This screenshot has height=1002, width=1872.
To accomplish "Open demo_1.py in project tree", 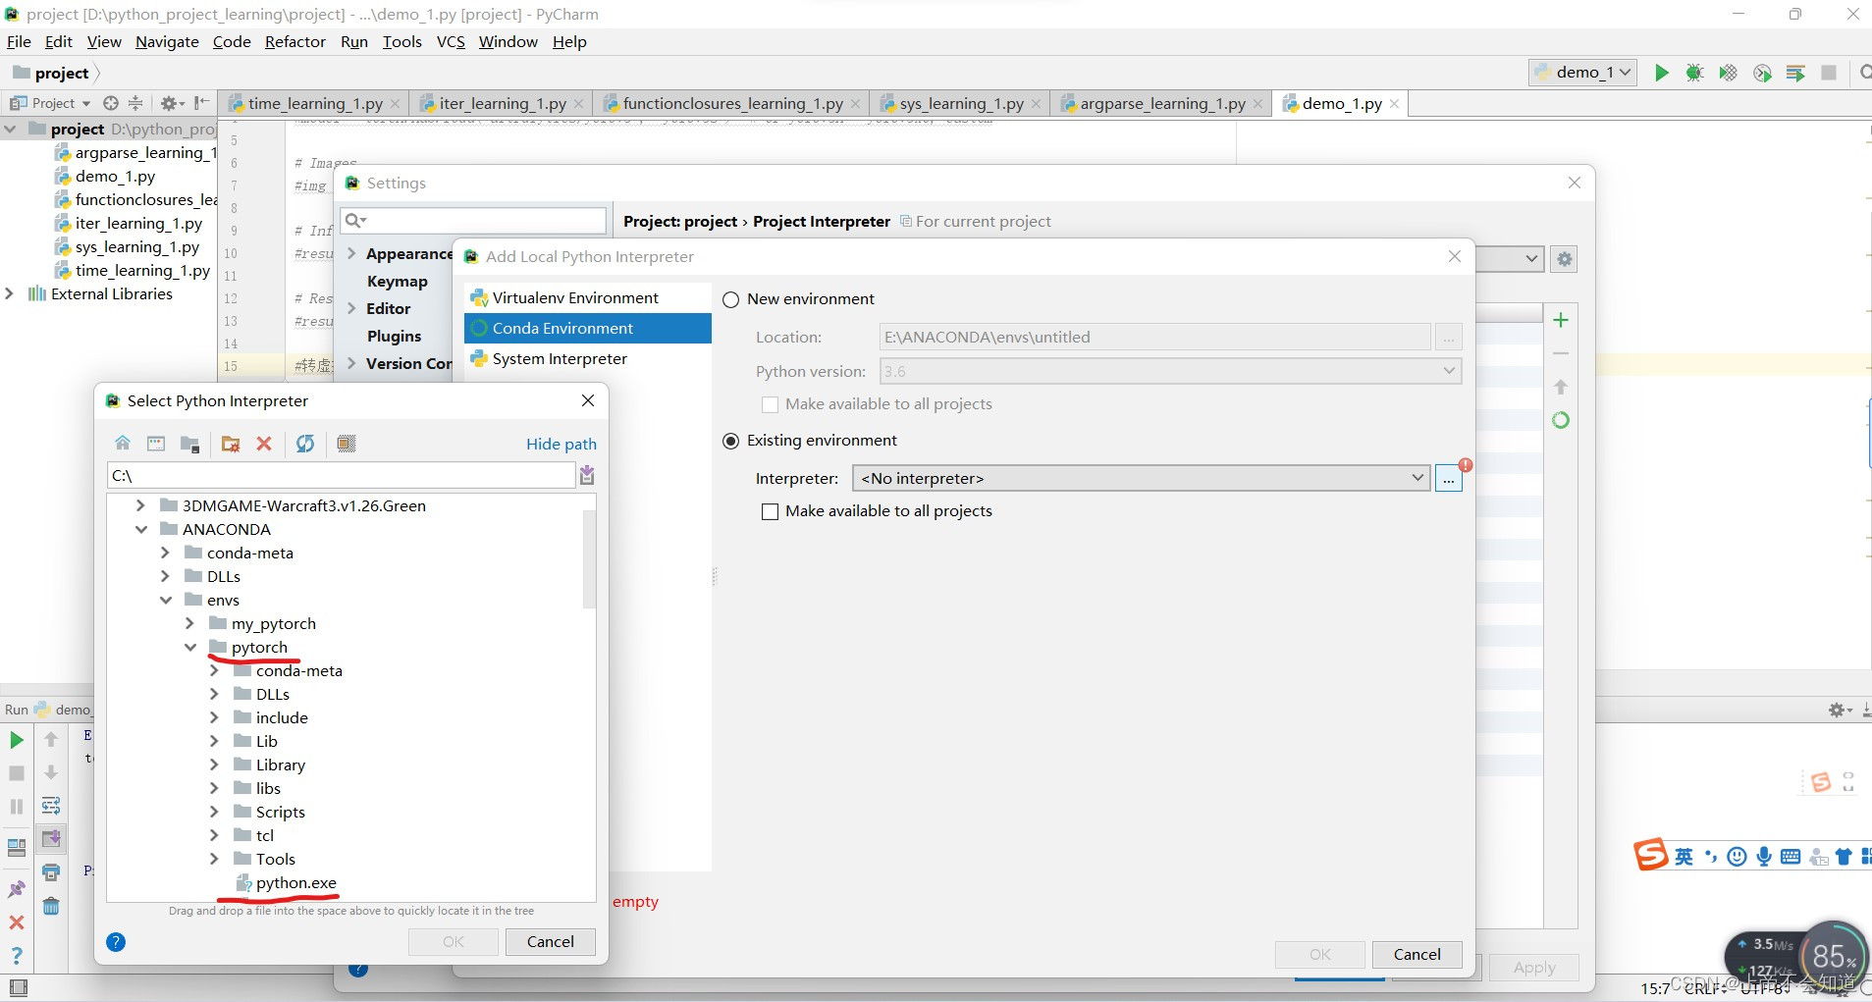I will point(115,177).
